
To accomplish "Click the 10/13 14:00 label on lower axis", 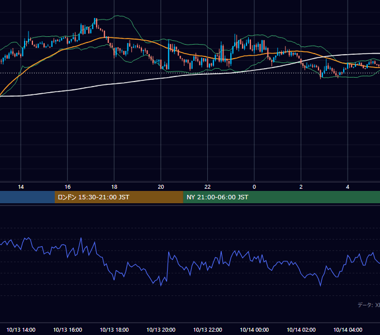I will pos(21,329).
